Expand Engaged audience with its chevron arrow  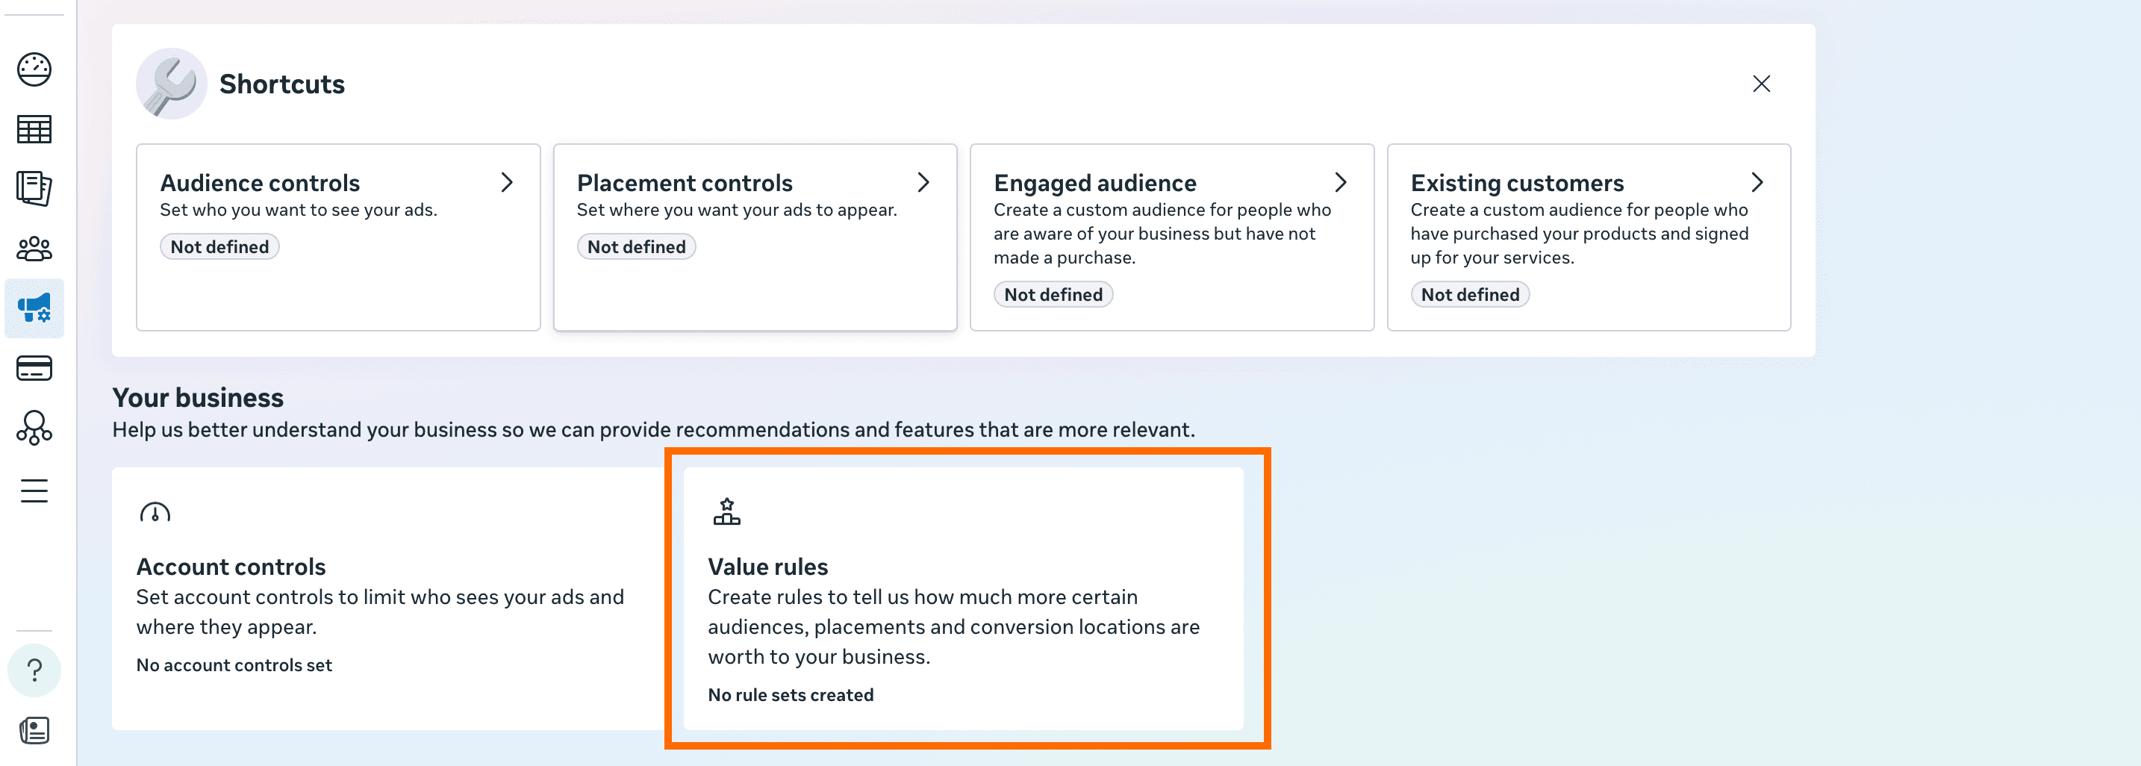coord(1340,183)
